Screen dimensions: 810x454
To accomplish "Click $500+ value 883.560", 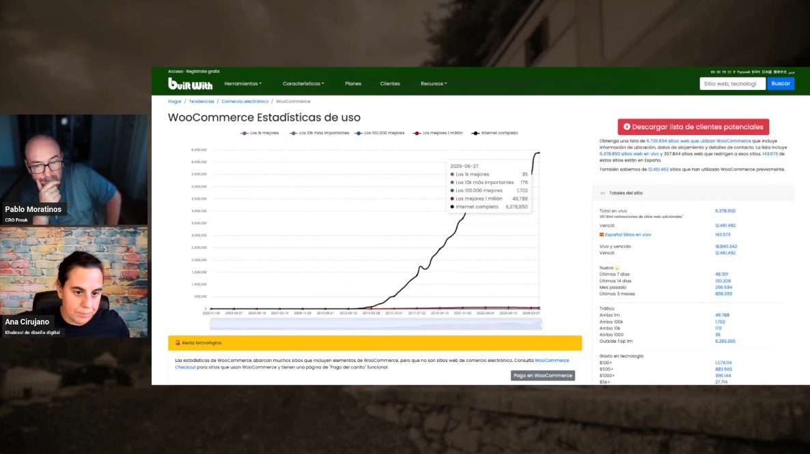I will coord(723,369).
